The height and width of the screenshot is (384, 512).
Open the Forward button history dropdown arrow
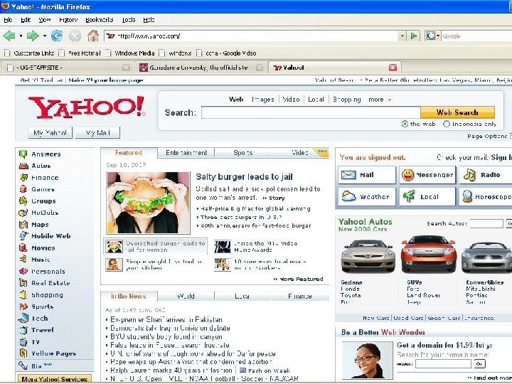tap(44, 36)
